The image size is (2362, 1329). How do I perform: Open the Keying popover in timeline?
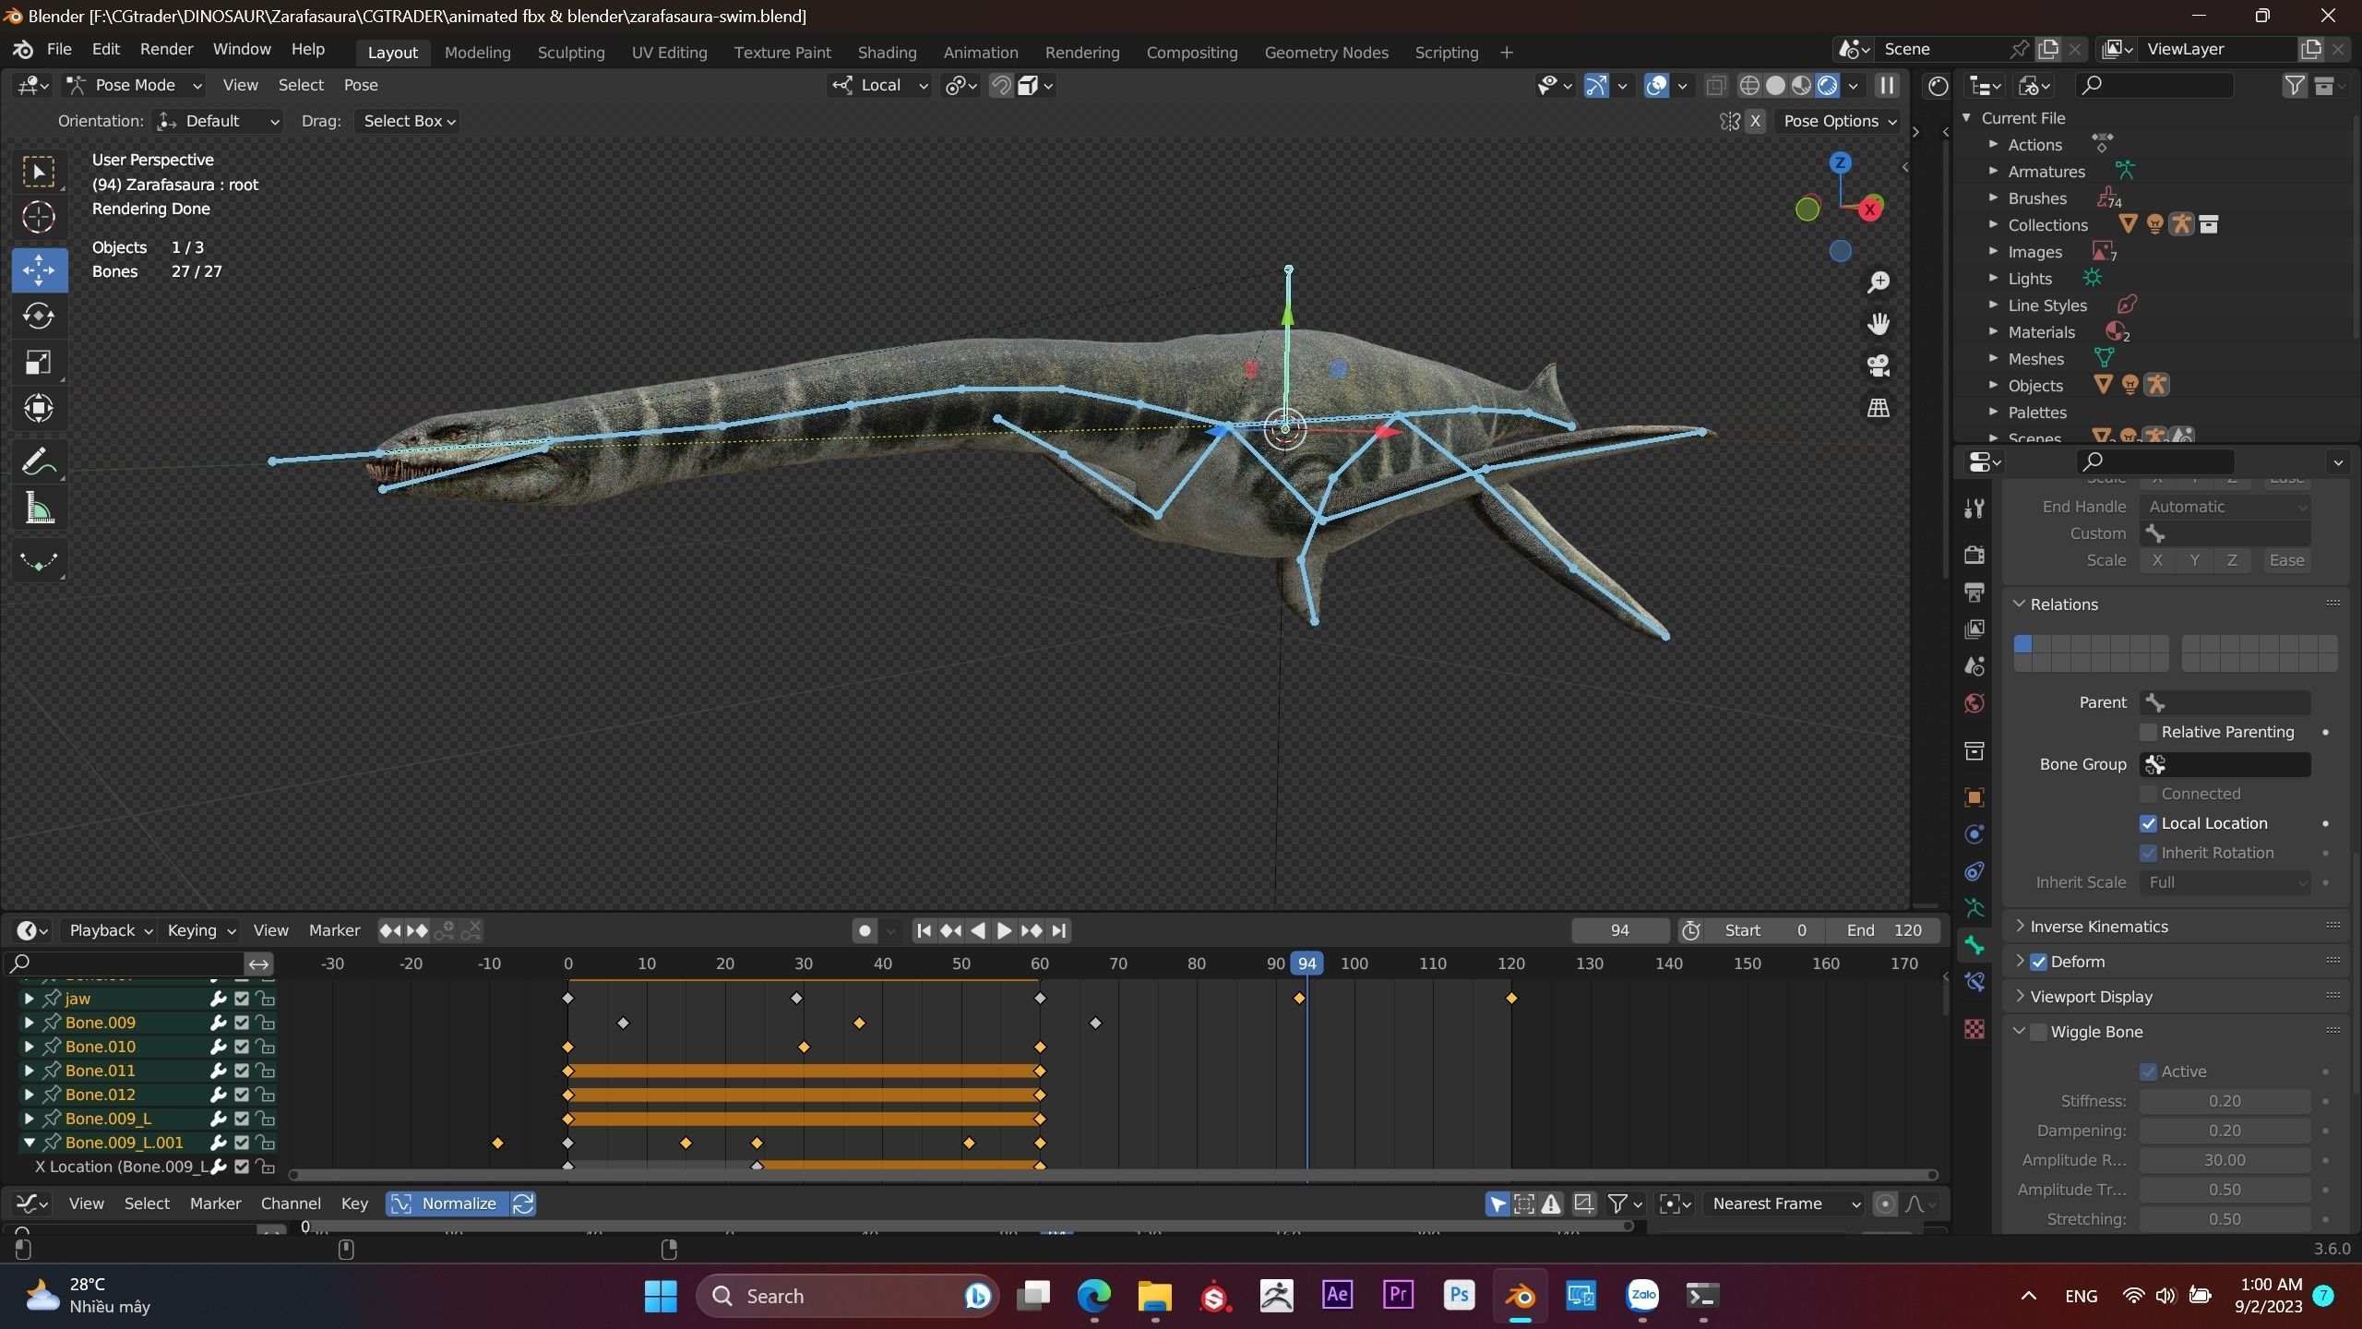click(x=201, y=931)
